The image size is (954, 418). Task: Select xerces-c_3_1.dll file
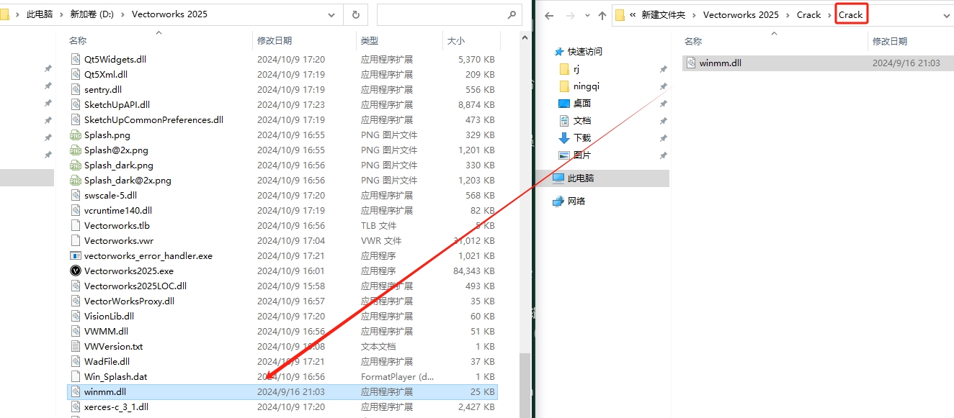click(x=116, y=406)
